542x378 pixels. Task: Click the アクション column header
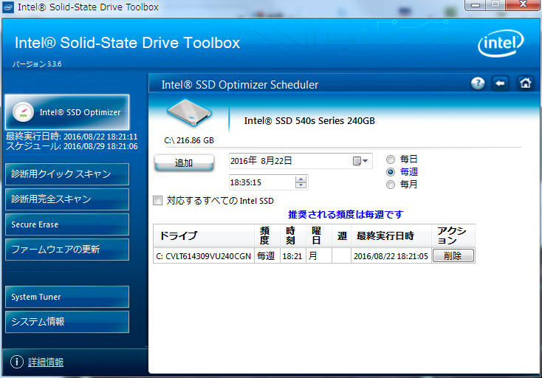[x=453, y=236]
